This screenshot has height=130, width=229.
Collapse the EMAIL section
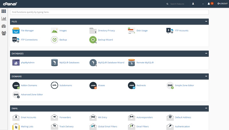[x=206, y=108]
